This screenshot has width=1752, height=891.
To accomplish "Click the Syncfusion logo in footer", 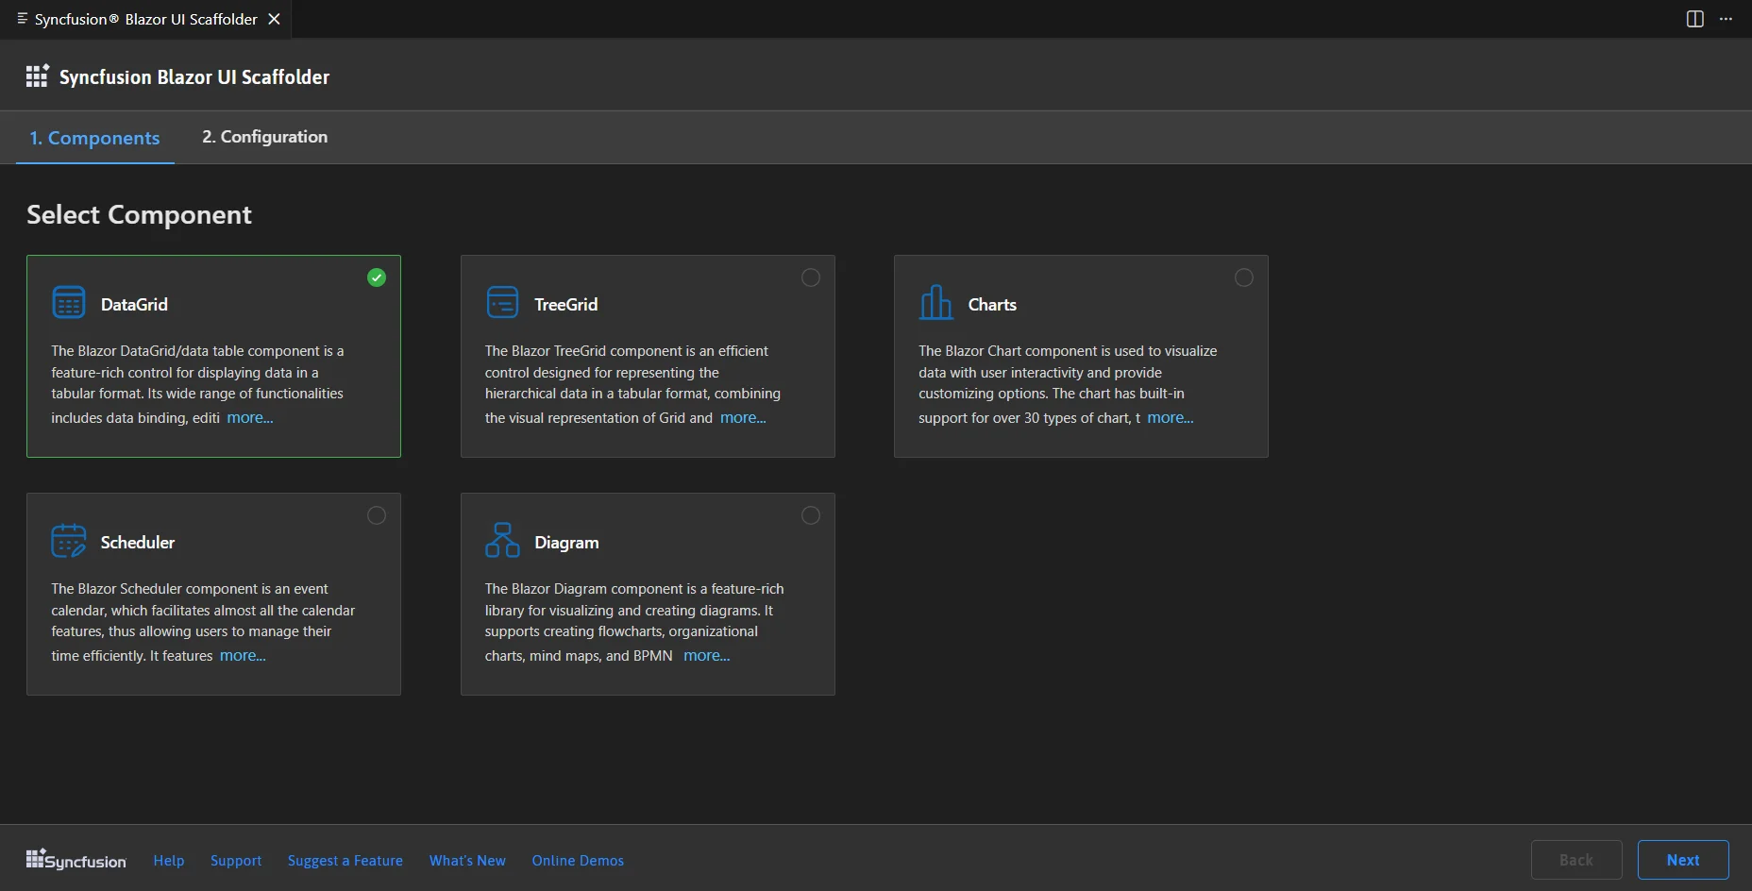I will point(76,860).
